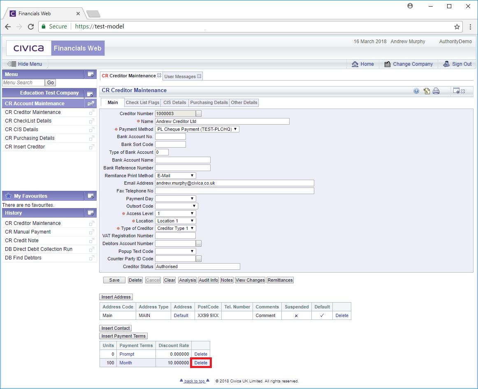The width and height of the screenshot is (478, 389).
Task: Click the Change Company icon
Action: pyautogui.click(x=388, y=64)
